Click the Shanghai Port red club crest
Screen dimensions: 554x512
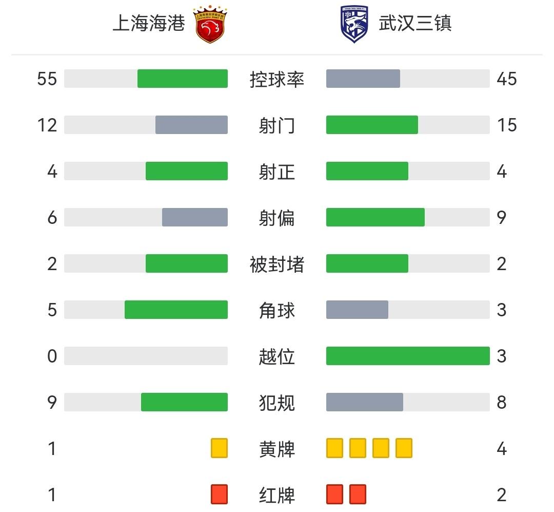(210, 24)
